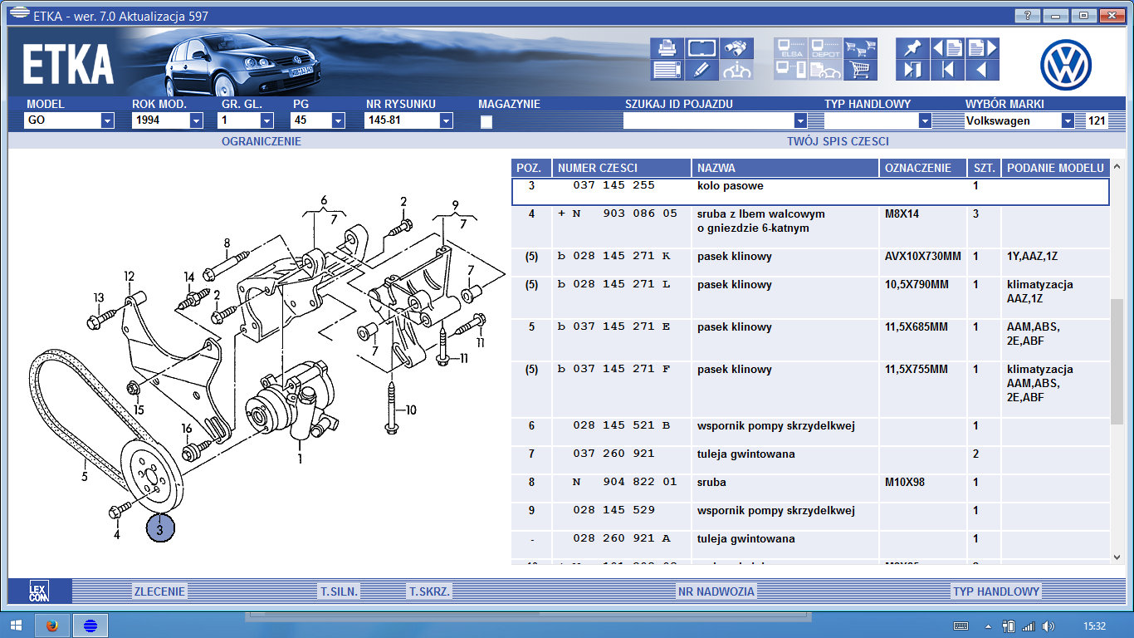This screenshot has height=638, width=1134.
Task: Launch Firefox from the taskbar
Action: point(52,626)
